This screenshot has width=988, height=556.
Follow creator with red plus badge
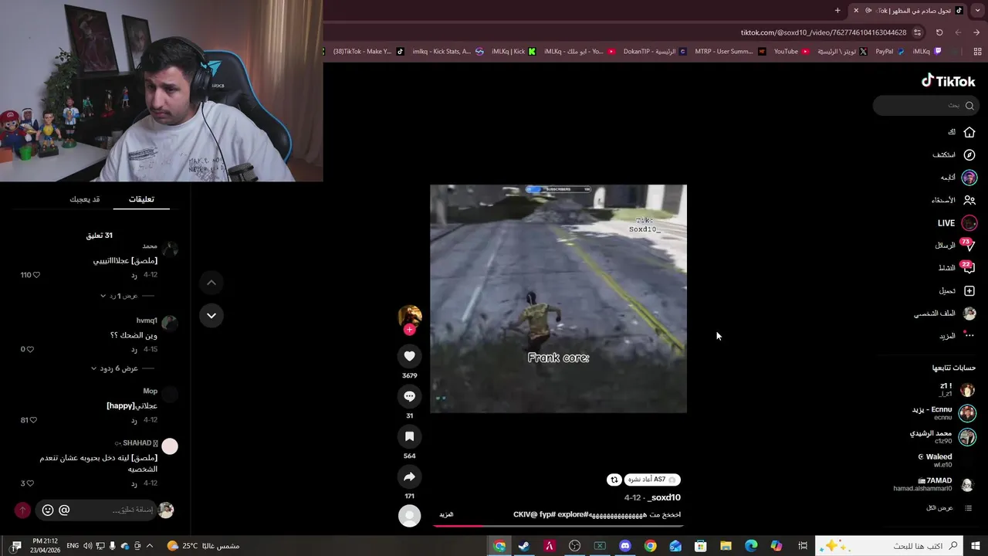(409, 330)
